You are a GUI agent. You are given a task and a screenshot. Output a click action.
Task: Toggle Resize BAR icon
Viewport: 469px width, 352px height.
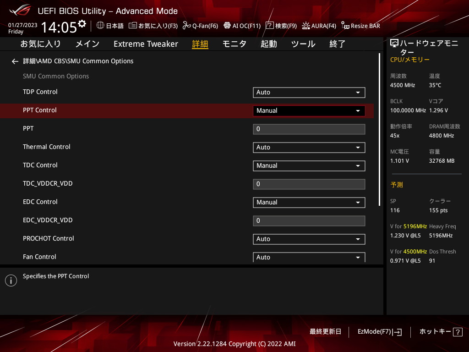coord(345,26)
